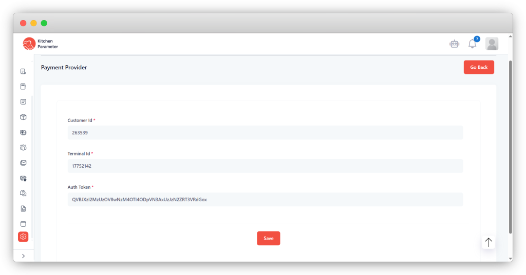Open the box/package icon in sidebar
This screenshot has width=526, height=275.
23,117
